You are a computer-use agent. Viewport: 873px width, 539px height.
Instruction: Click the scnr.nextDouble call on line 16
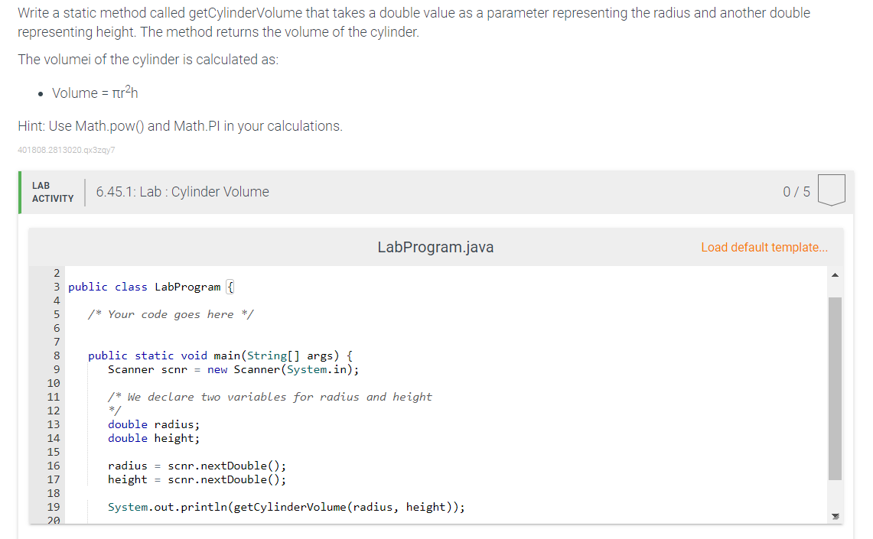[x=226, y=466]
